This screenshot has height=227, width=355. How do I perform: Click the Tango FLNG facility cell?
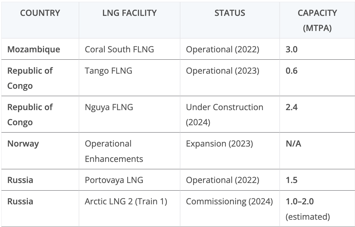tap(130, 78)
